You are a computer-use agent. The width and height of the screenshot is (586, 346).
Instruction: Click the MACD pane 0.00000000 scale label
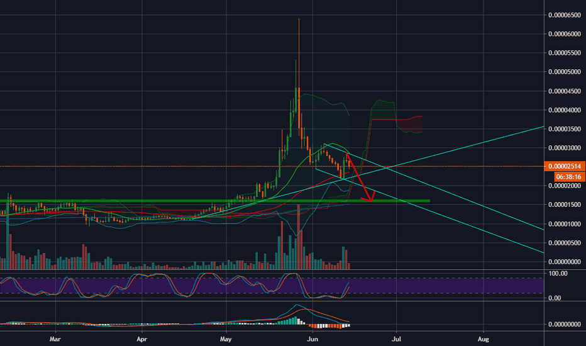pos(565,325)
